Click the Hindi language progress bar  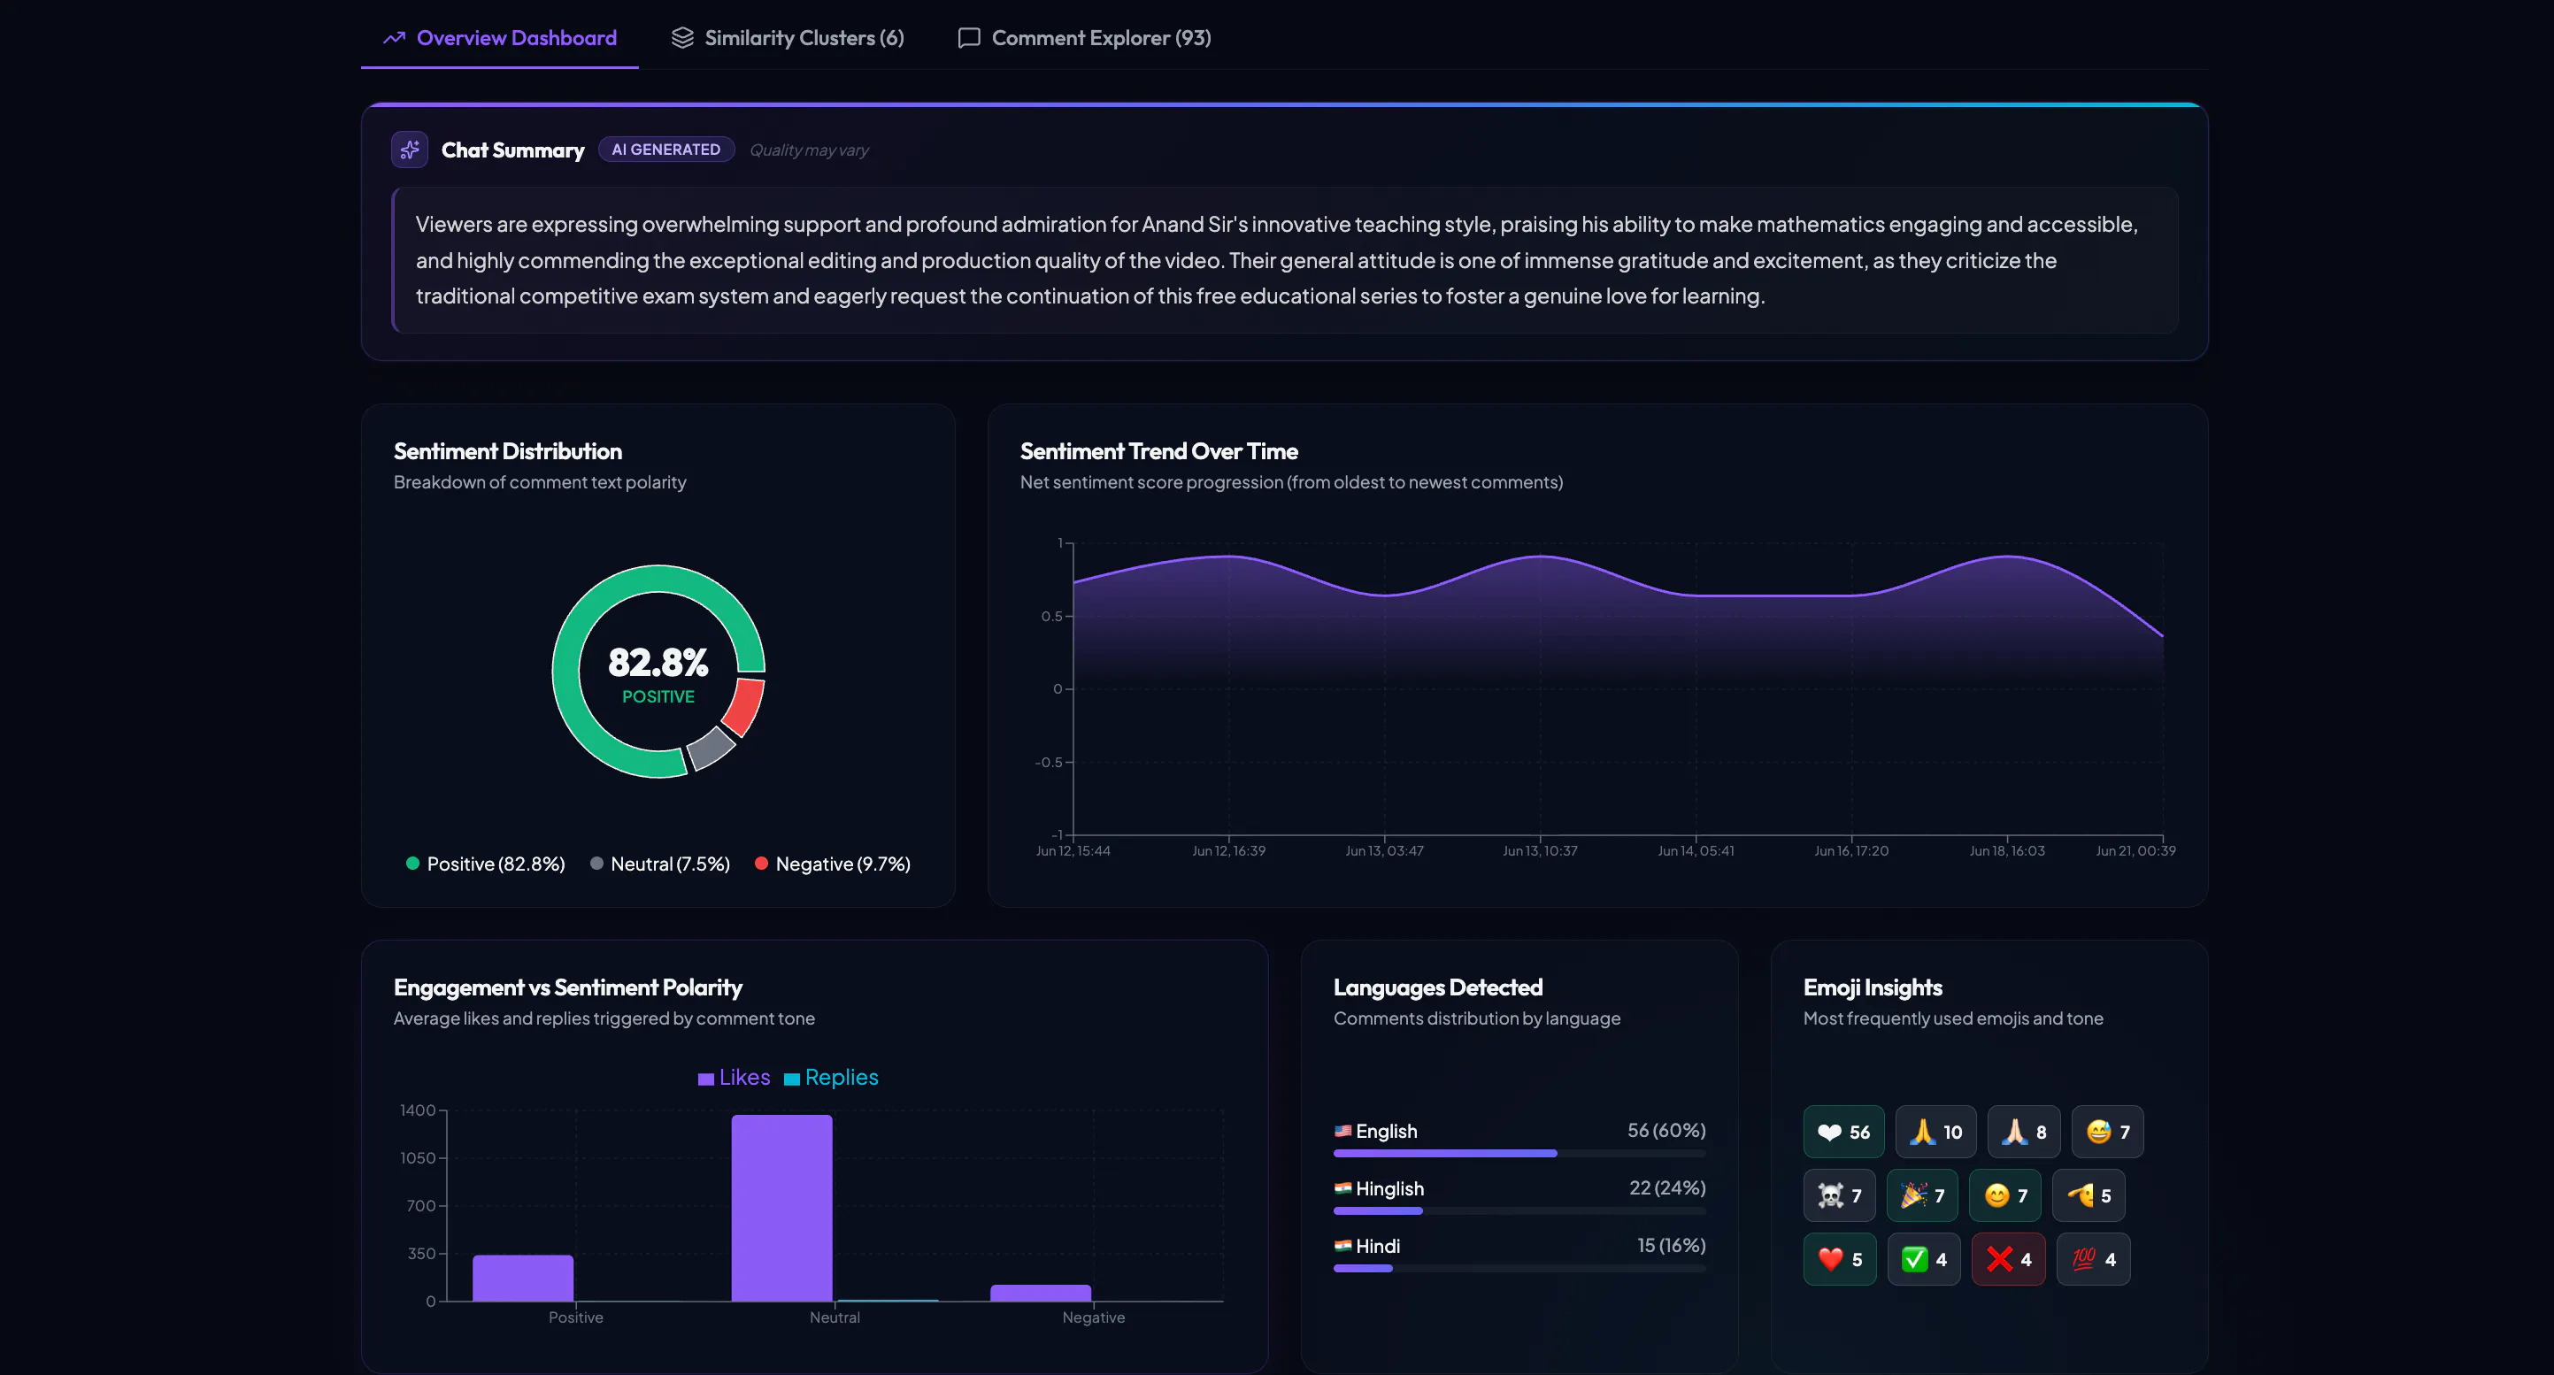click(x=1519, y=1269)
